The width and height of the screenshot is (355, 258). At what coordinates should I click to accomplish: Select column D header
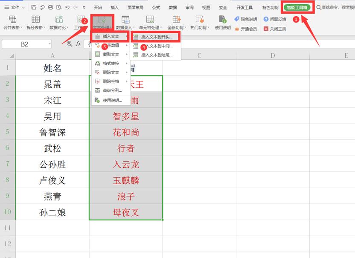(x=273, y=56)
